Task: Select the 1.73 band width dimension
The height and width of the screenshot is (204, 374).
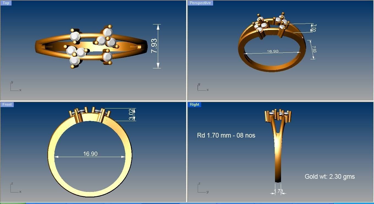Action: (x=279, y=191)
